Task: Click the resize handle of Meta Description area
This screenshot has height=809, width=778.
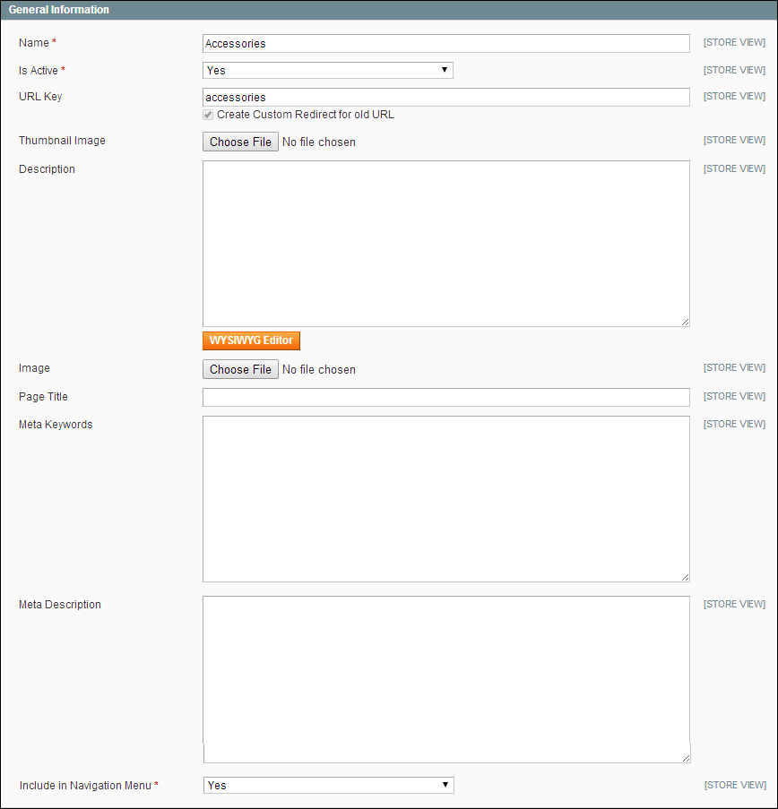Action: click(x=686, y=758)
